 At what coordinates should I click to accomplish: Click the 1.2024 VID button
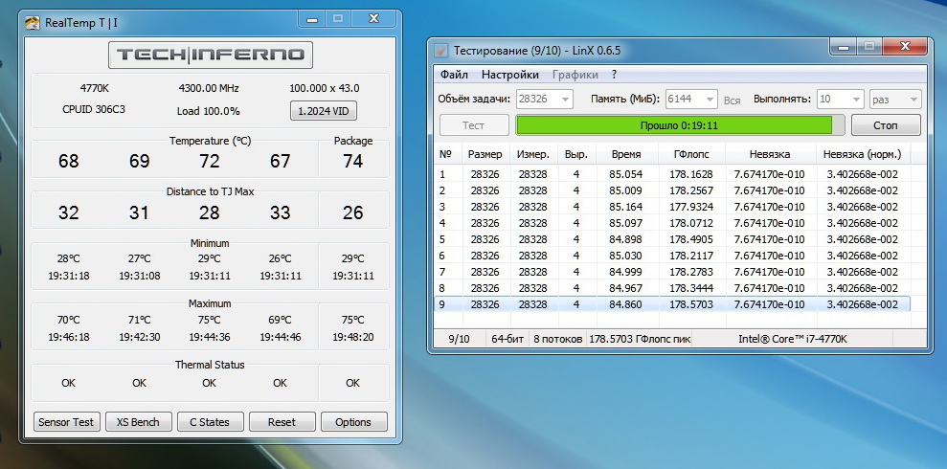pos(323,111)
